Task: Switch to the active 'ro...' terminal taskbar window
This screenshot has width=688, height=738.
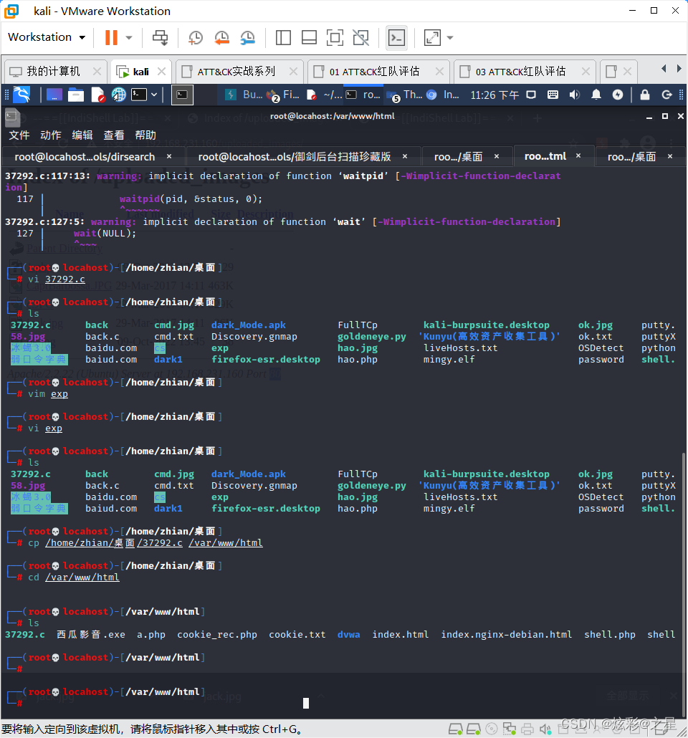Action: tap(363, 95)
